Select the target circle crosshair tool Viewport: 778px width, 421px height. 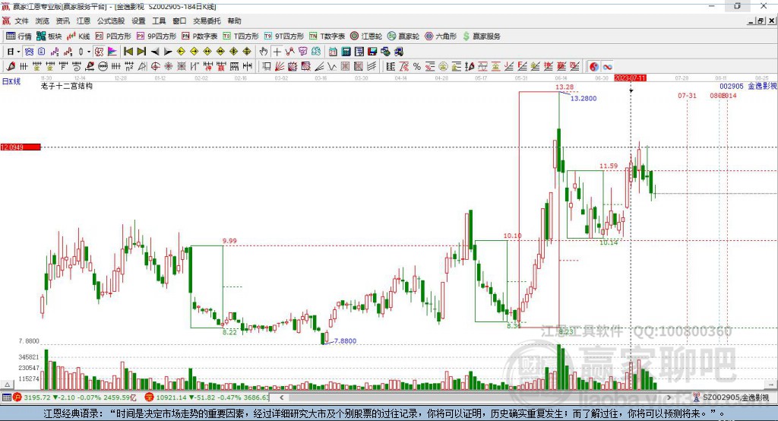coord(155,67)
